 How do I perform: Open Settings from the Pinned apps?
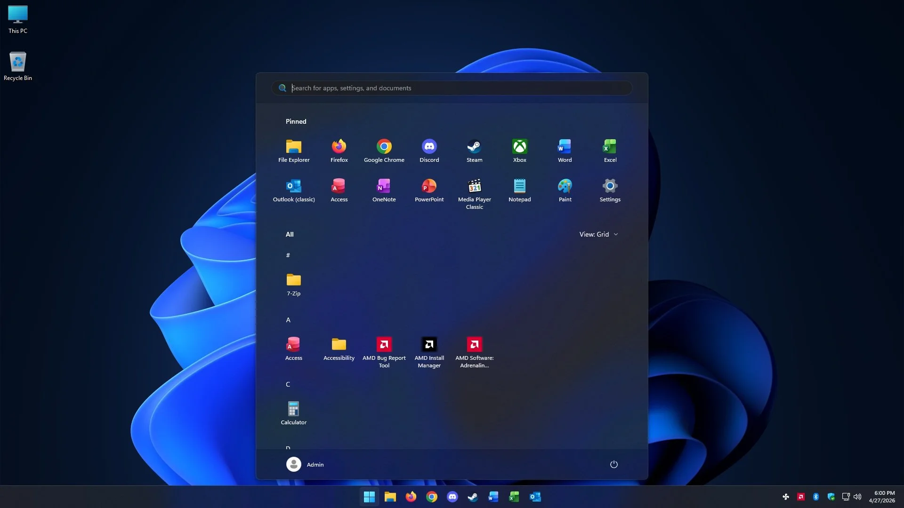(x=610, y=190)
